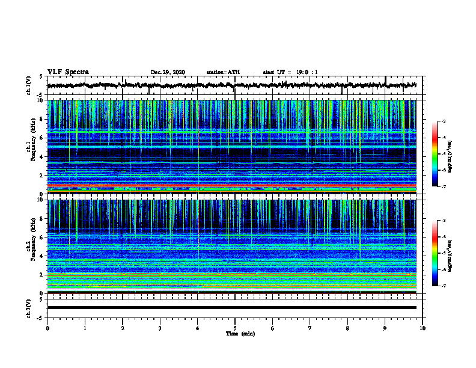
Task: Click the ch.3 black voltage bar trace
Action: click(231, 308)
